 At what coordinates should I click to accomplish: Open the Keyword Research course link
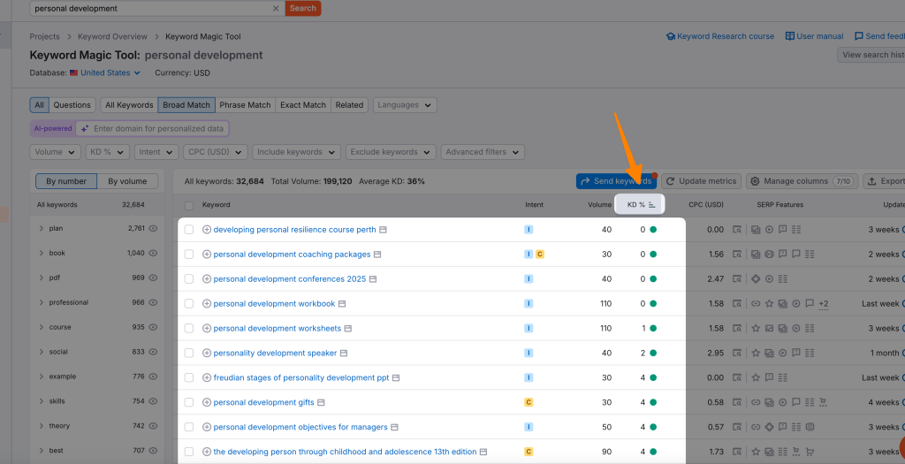point(719,36)
